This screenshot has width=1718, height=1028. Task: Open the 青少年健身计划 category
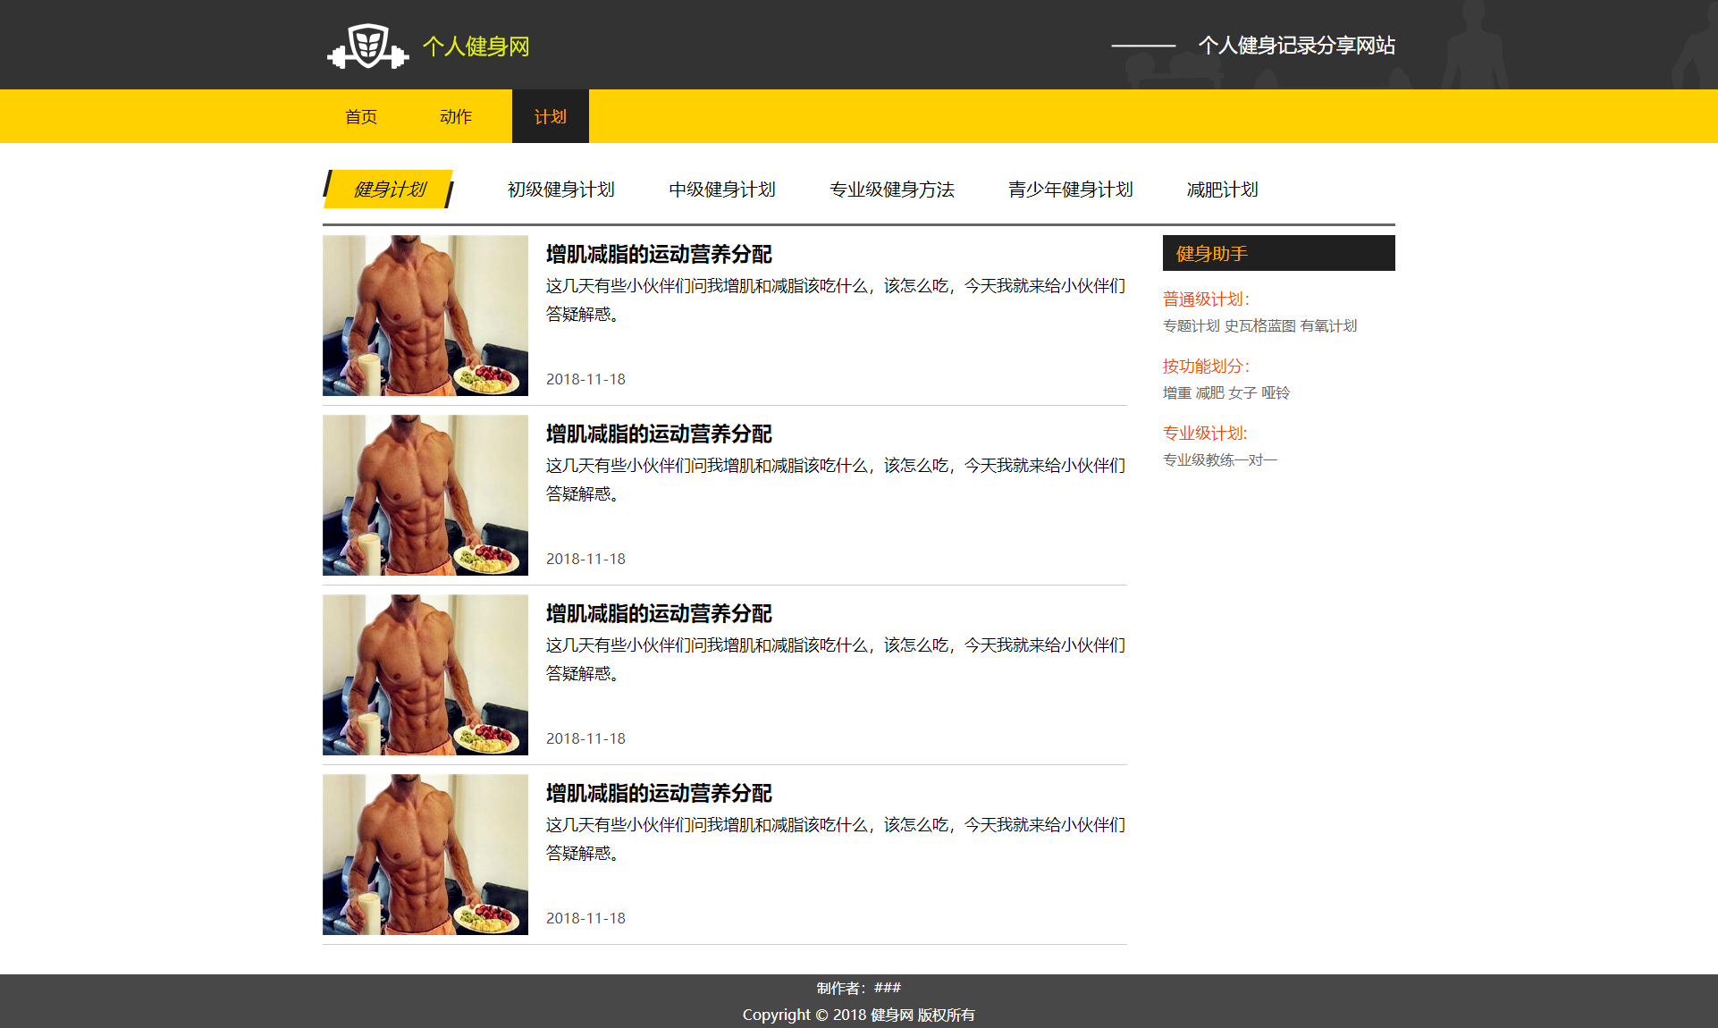coord(1071,190)
